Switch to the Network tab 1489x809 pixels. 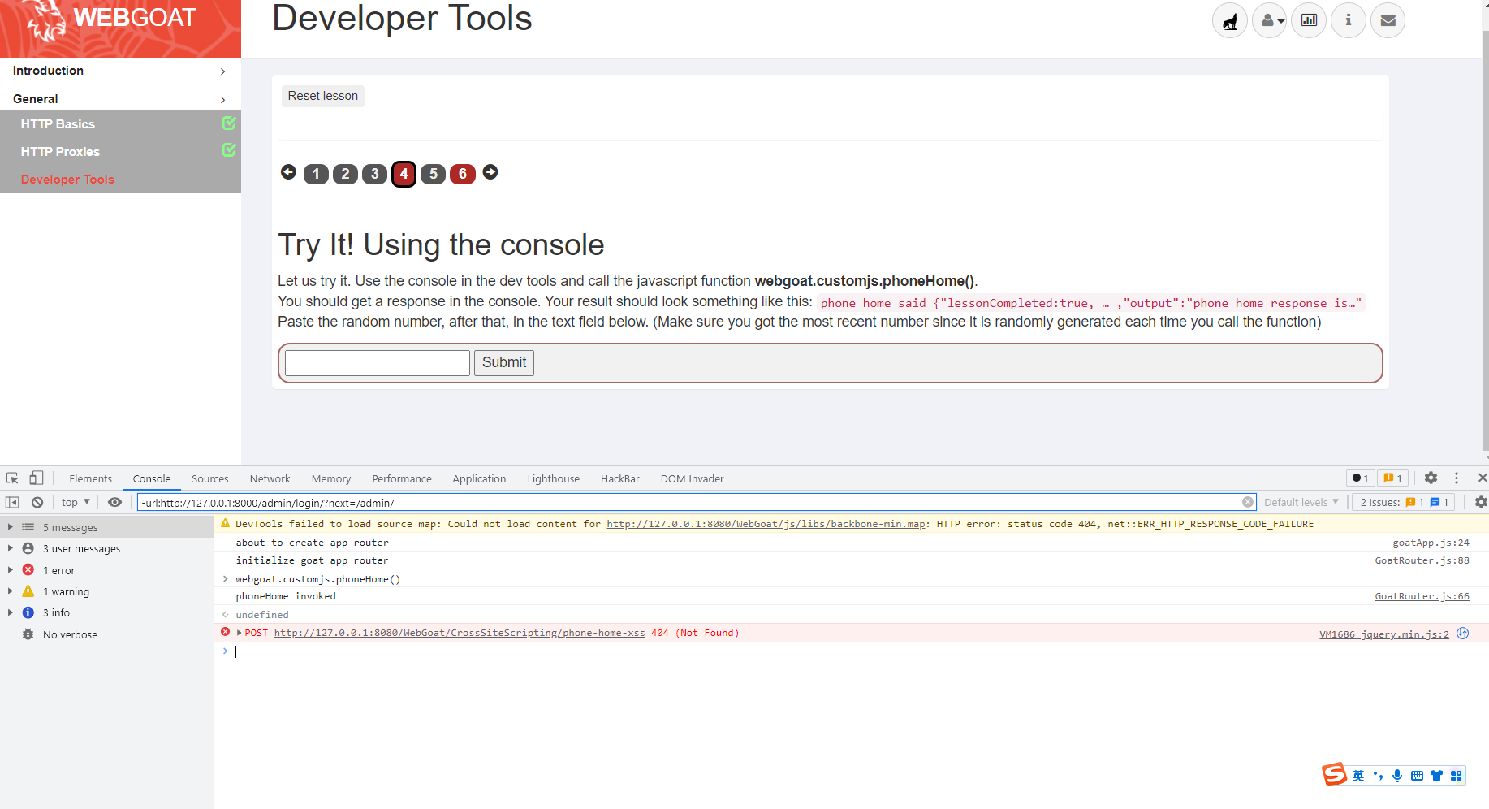point(270,478)
